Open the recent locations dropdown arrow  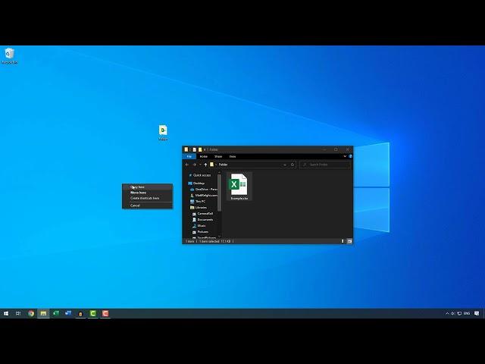click(200, 165)
